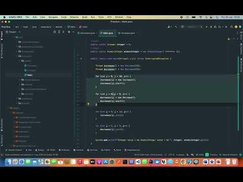Open Visual Studio Code from the Dock
Screen dimensions: 243x182
point(138,162)
